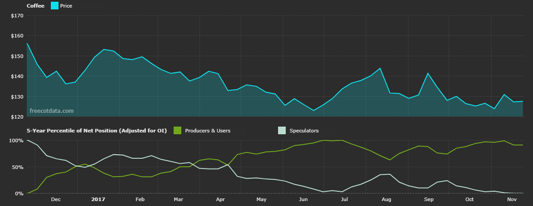Click the $170 price axis label
The width and height of the screenshot is (533, 206).
coord(17,16)
